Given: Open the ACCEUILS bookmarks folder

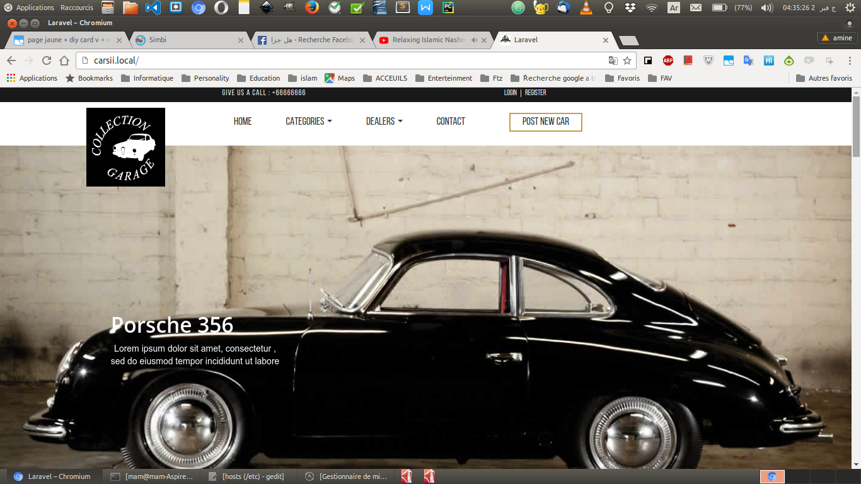Looking at the screenshot, I should click(384, 78).
